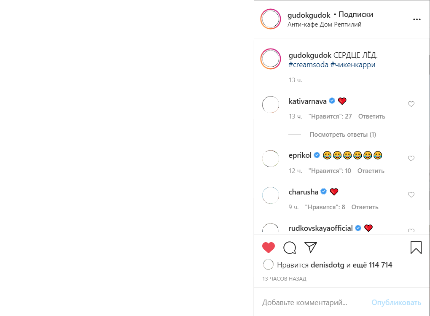Open the list of 114 714 likes
Screen dimensions: 430x316
pos(372,265)
